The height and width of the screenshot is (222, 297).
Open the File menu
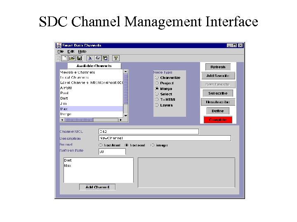(x=60, y=51)
